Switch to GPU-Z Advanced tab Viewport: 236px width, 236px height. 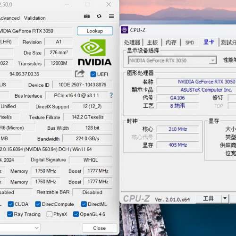[10, 18]
